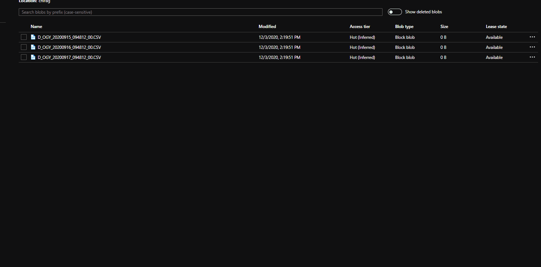Viewport: 541px width, 267px height.
Task: Sort blobs by the Access tier column
Action: (x=360, y=26)
